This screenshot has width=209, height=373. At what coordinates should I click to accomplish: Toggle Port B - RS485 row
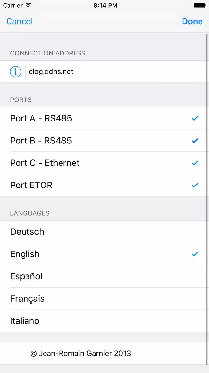point(105,141)
